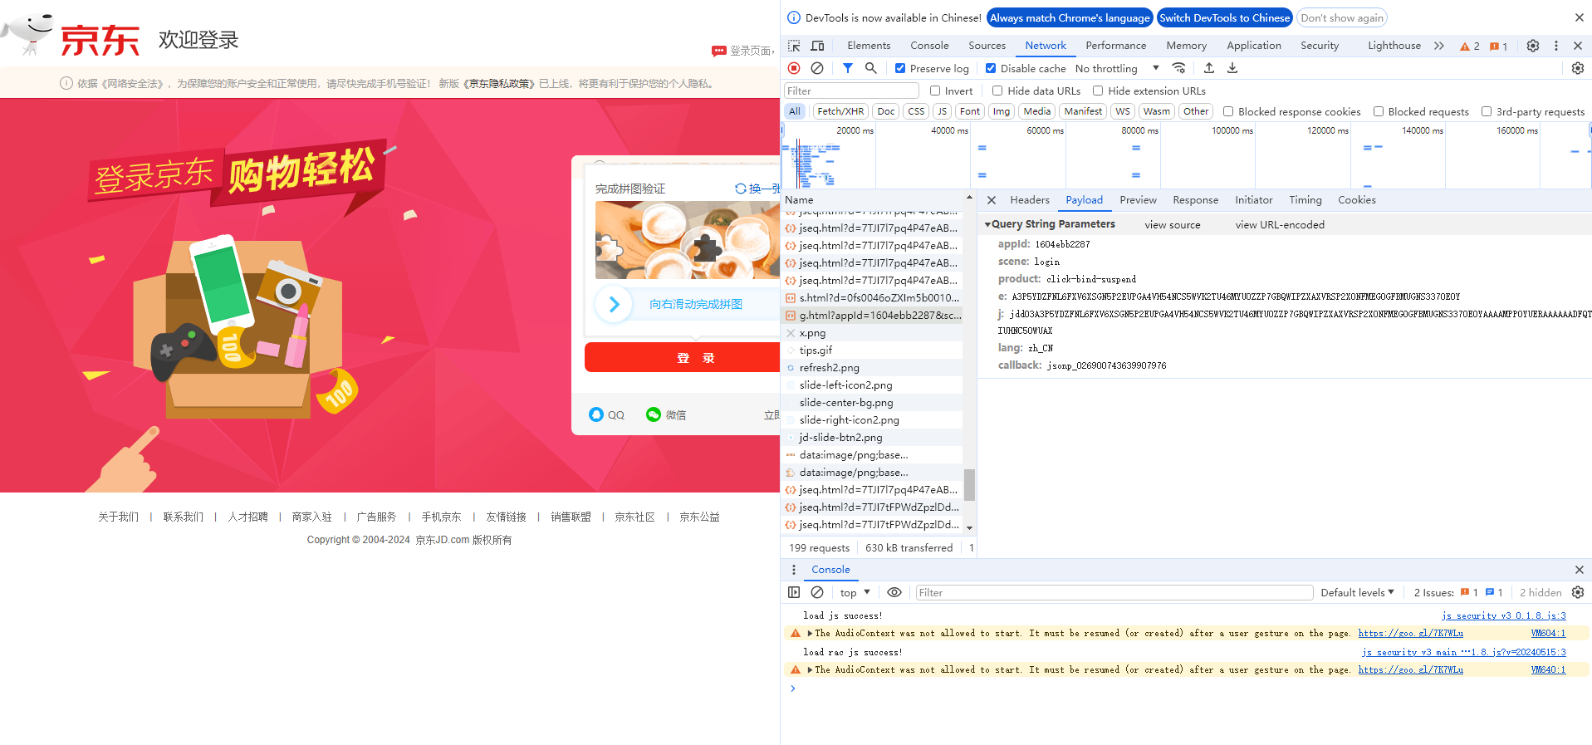Viewport: 1592px width, 745px height.
Task: Select the refresh2.png request row
Action: coord(872,368)
